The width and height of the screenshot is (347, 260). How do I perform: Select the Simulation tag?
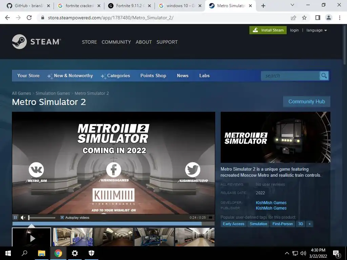[258, 224]
